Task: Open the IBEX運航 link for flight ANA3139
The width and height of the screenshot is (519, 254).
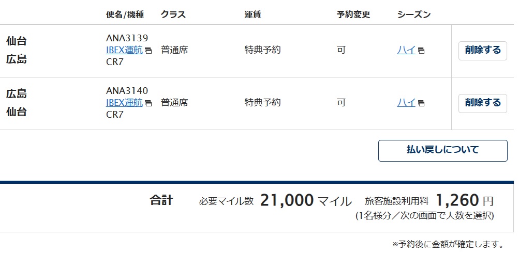Action: tap(124, 50)
